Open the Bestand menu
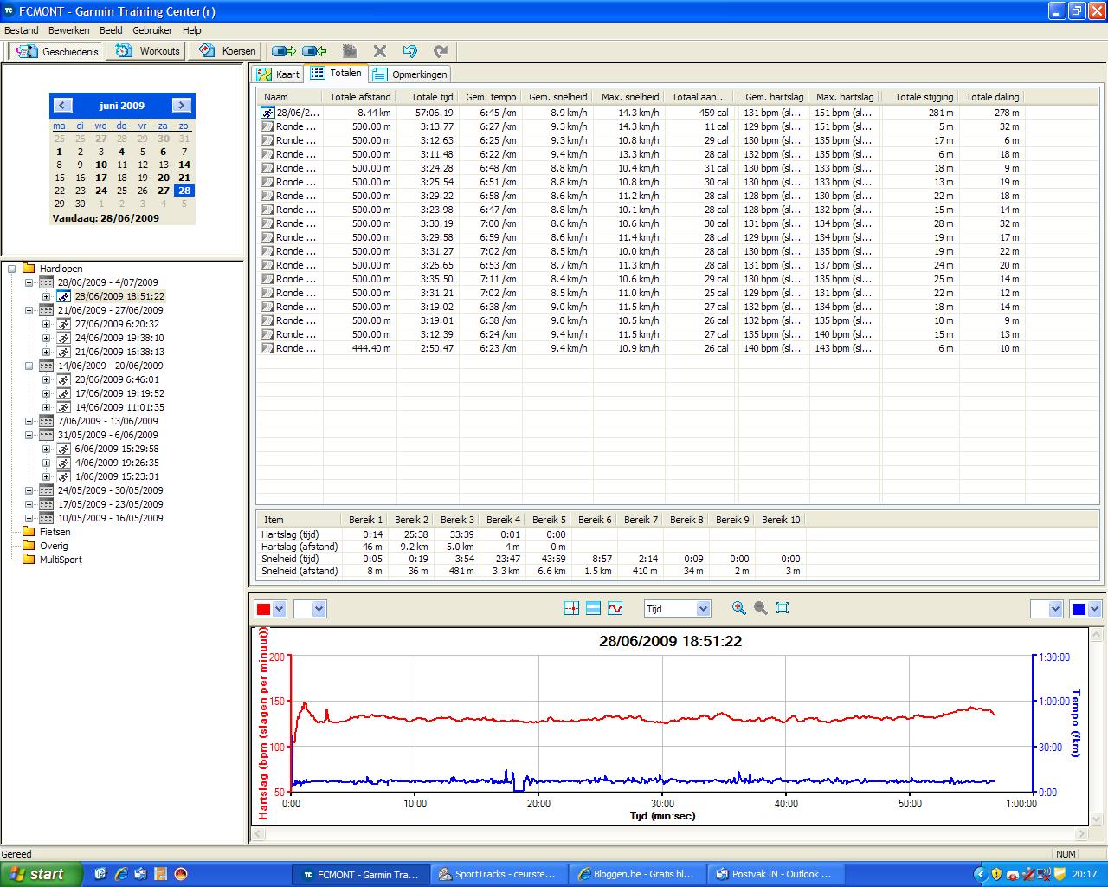Screen dimensions: 1108x887 [x=22, y=30]
